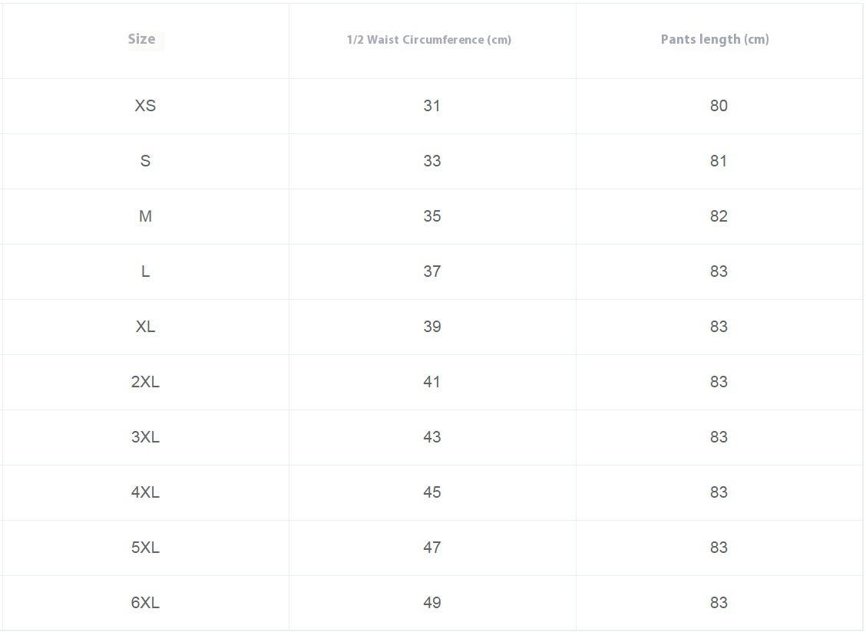866x635 pixels.
Task: Click pants length value 80
Action: (718, 106)
